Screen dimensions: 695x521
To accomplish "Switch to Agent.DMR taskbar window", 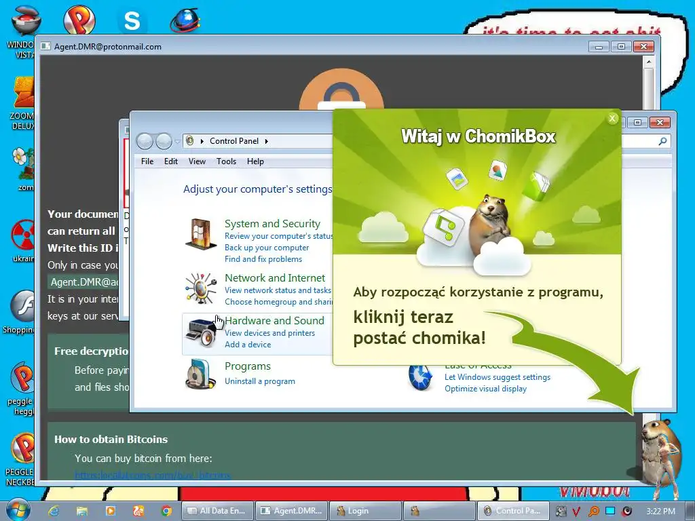I will click(292, 511).
